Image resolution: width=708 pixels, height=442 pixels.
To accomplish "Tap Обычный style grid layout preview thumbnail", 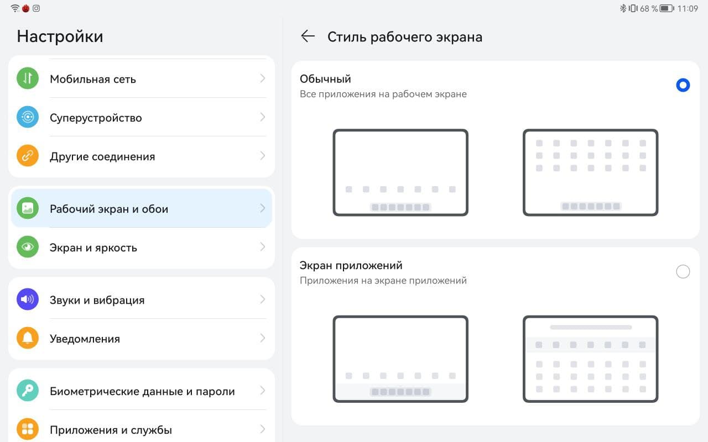I will click(x=590, y=172).
